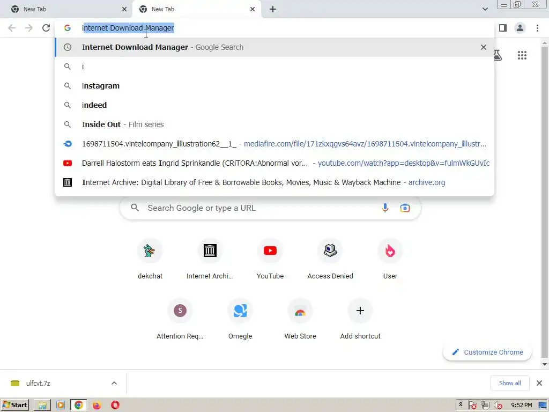Click the Windows Start button
Viewport: 549px width, 412px height.
point(14,406)
